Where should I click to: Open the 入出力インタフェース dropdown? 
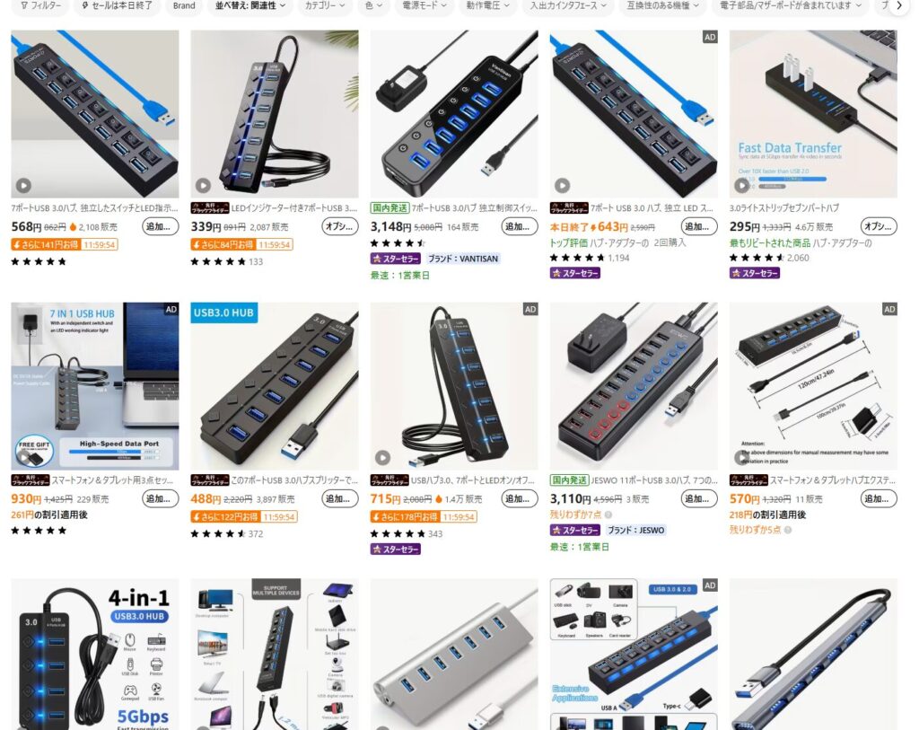(567, 6)
